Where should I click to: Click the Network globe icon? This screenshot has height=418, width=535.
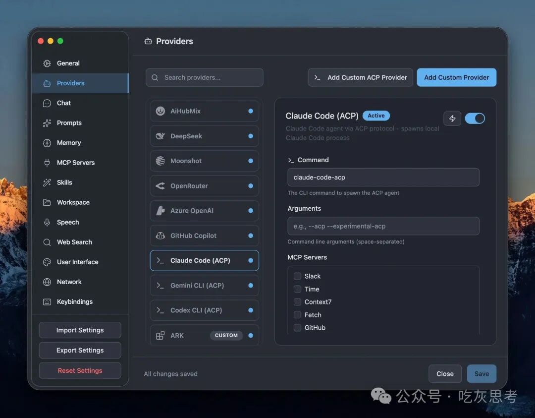tap(47, 282)
